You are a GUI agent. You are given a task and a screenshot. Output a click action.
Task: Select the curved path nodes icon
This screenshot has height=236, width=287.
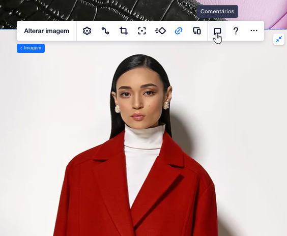(105, 31)
